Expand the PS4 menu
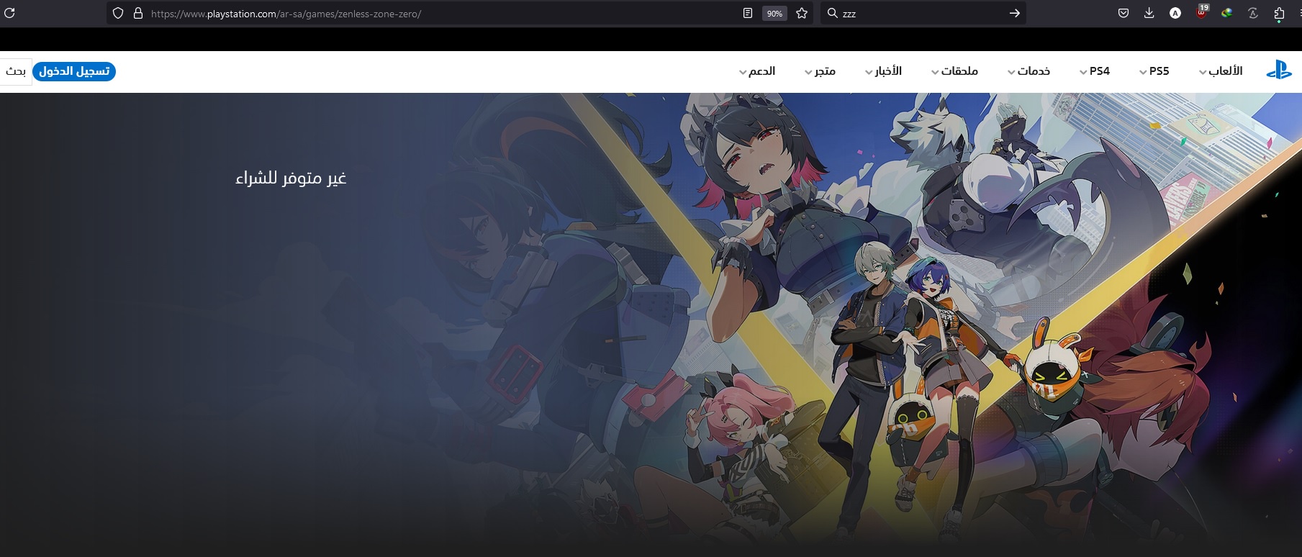Image resolution: width=1302 pixels, height=557 pixels. tap(1095, 71)
